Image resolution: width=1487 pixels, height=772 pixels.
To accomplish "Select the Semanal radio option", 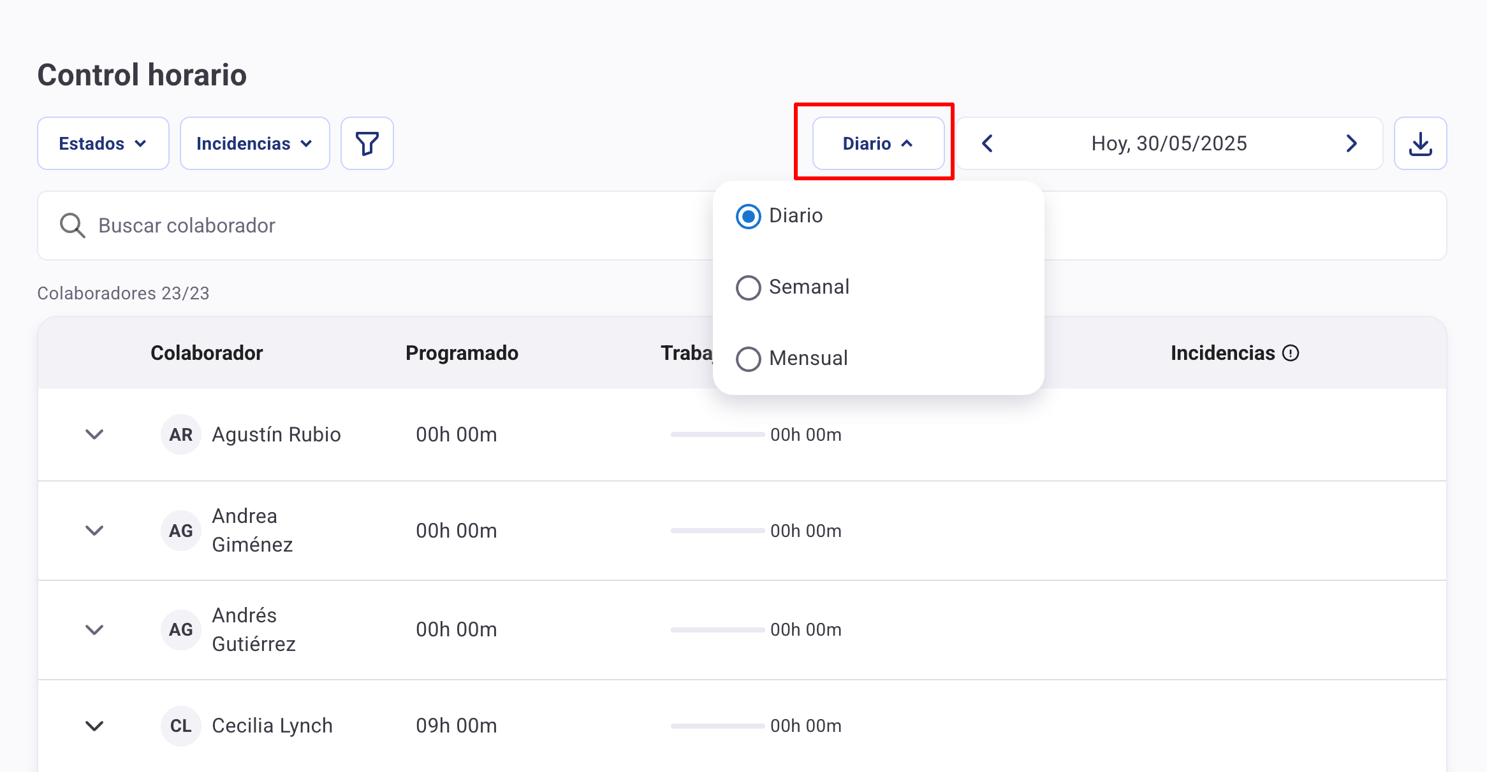I will tap(749, 287).
